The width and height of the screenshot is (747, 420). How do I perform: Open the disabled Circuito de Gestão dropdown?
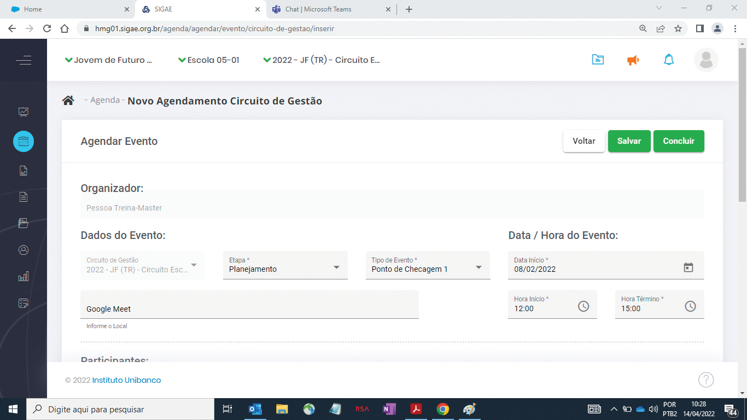(x=143, y=265)
